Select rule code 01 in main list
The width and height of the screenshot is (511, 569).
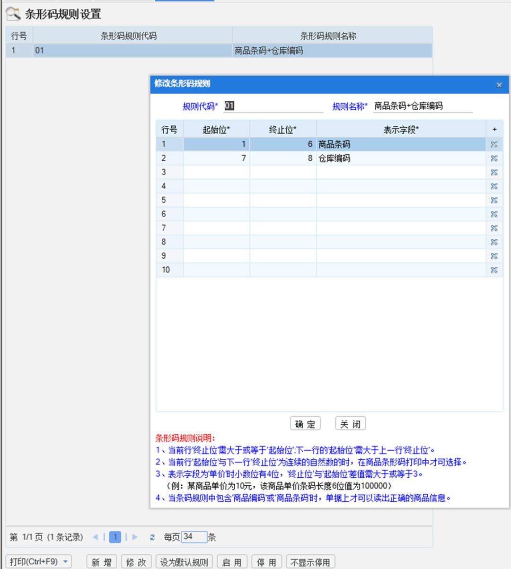click(132, 51)
